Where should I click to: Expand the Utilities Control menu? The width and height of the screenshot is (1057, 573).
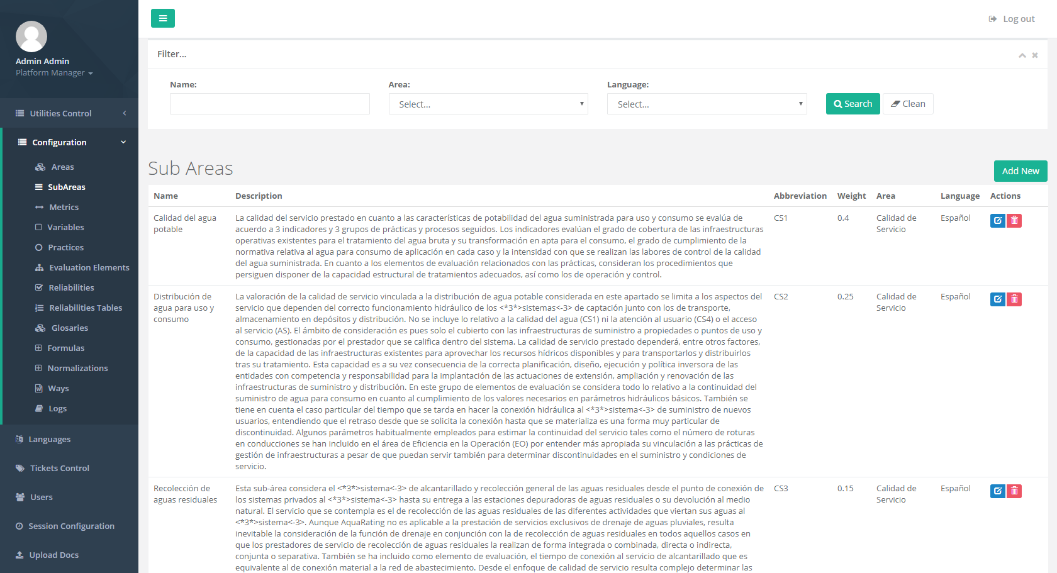tap(69, 113)
